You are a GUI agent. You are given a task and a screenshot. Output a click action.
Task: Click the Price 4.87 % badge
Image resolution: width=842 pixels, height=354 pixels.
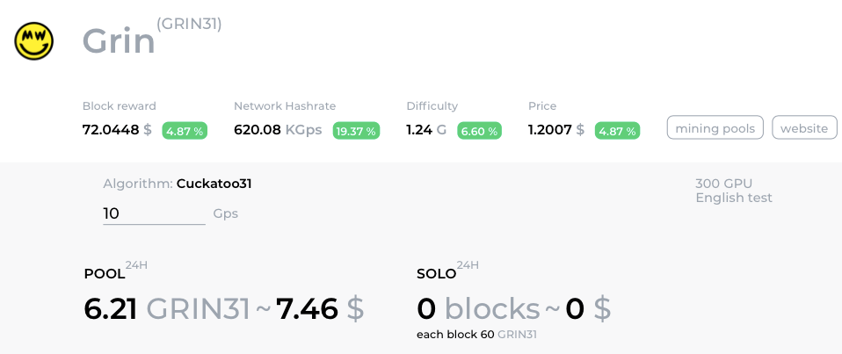click(x=617, y=131)
